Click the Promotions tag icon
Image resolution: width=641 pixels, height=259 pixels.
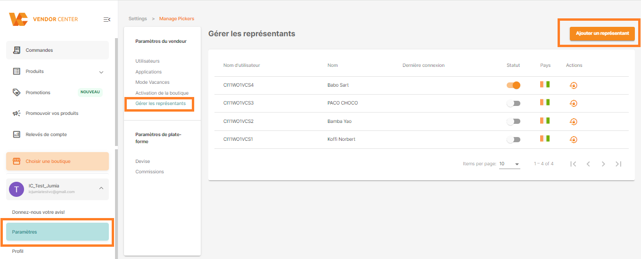point(17,92)
